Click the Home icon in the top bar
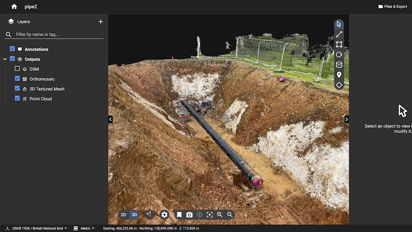This screenshot has height=232, width=412. pos(14,6)
